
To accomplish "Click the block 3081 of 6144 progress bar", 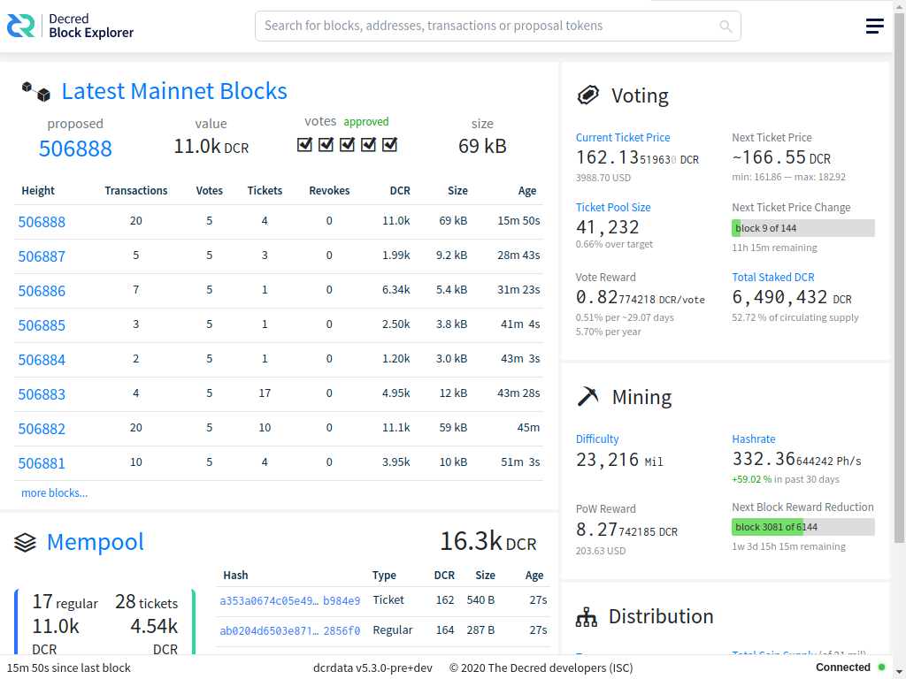I will (803, 527).
